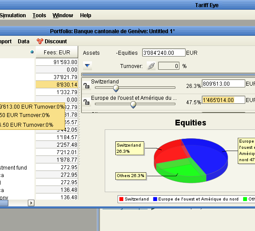The height and width of the screenshot is (231, 255).
Task: Click the green Others legend swatch
Action: coord(245,199)
